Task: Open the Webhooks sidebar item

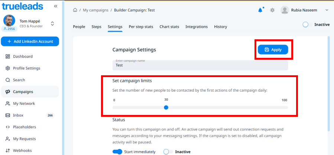Action: (x=22, y=151)
